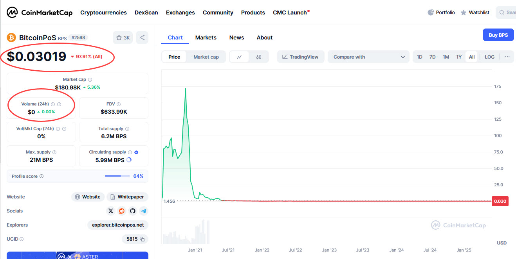This screenshot has width=516, height=259.
Task: Set chart range to 1Y
Action: [x=459, y=57]
